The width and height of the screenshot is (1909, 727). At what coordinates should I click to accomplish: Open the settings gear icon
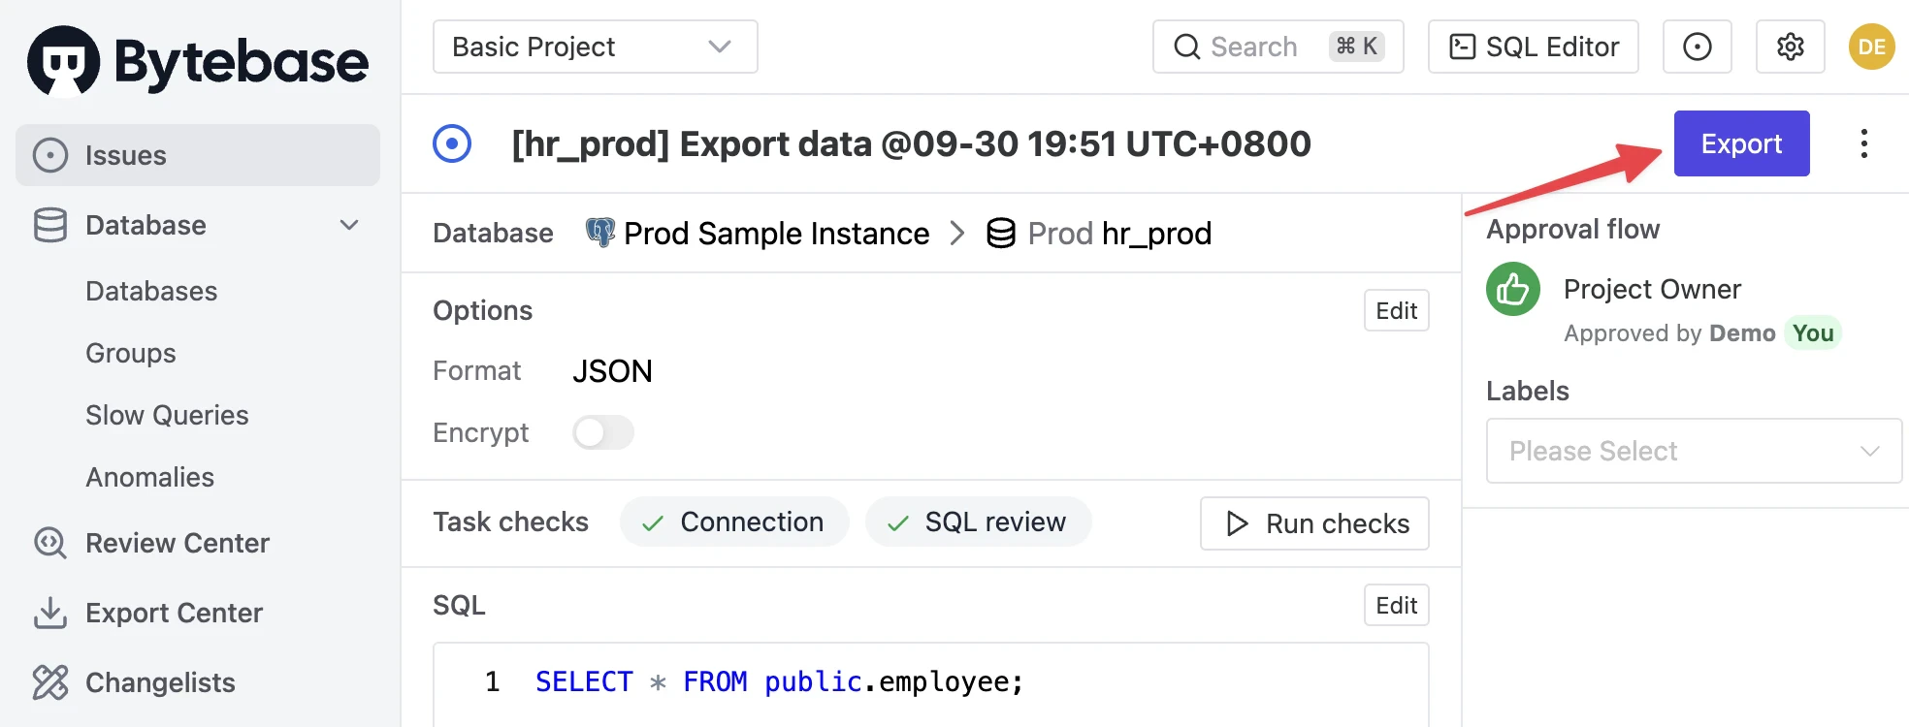(1790, 47)
